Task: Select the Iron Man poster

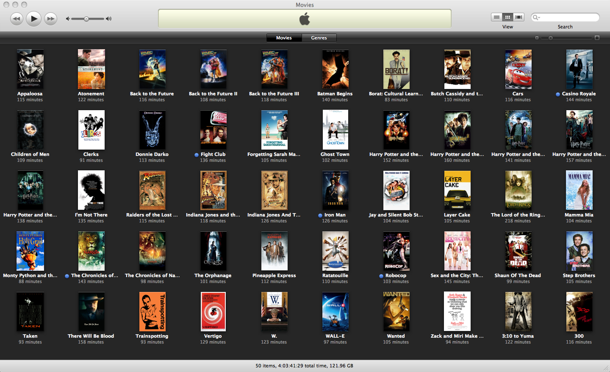Action: tap(335, 190)
